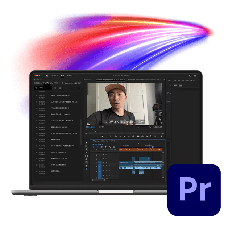Add a marker from monitor controls
Viewport: 232px width, 232px height.
(102, 136)
